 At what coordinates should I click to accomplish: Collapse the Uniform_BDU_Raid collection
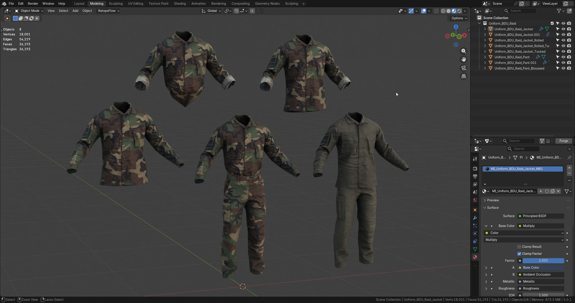(479, 23)
